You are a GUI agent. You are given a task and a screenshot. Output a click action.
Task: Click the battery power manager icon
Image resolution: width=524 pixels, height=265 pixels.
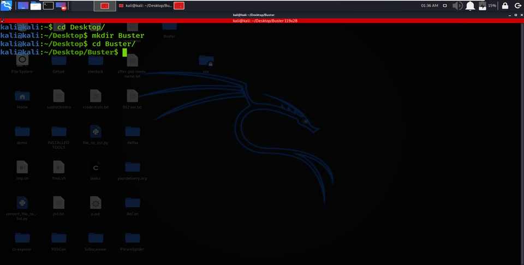(x=482, y=5)
